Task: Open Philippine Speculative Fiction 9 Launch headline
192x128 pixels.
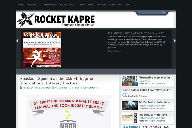Action: 137,33
